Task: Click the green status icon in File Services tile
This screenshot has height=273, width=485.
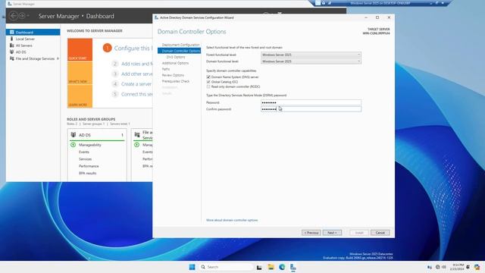Action: [x=136, y=145]
